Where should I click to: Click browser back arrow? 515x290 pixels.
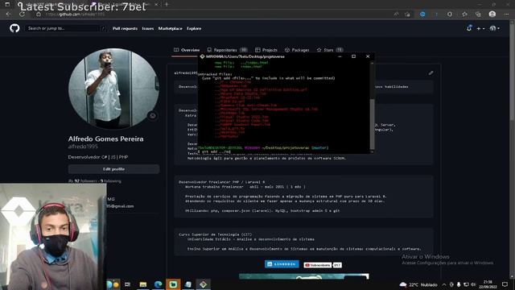(9, 14)
